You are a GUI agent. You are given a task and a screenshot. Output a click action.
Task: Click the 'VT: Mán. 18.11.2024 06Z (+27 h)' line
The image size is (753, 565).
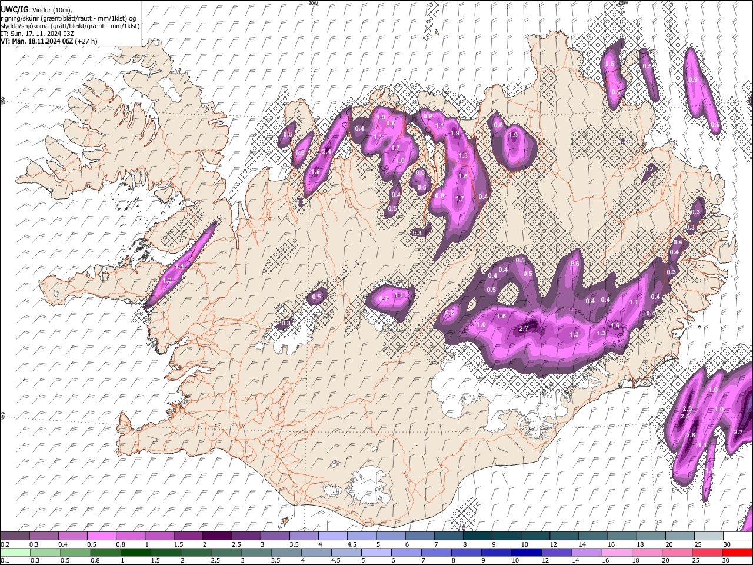pos(49,41)
